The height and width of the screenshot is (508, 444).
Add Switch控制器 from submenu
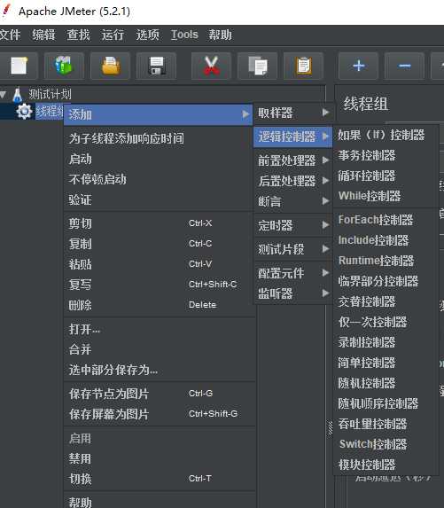pos(386,444)
